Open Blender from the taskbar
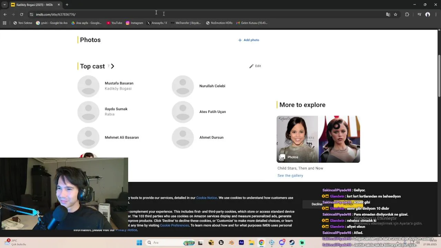 pos(231,243)
